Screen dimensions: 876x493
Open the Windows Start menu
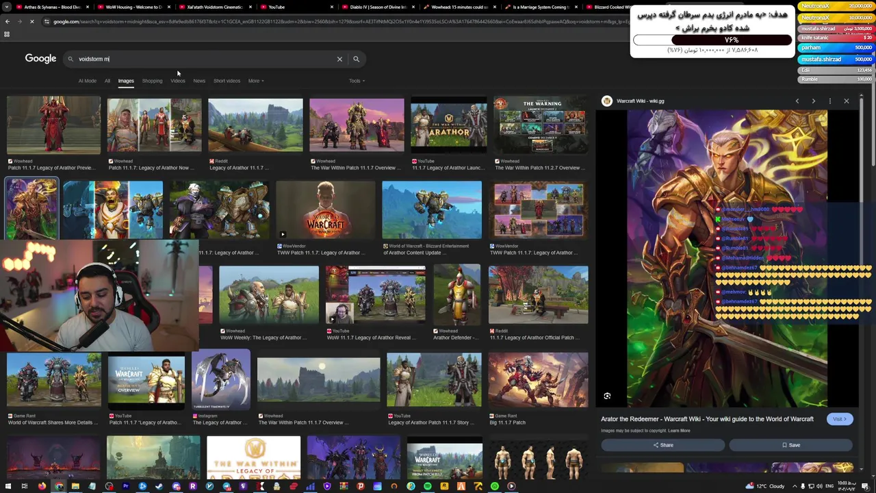[x=8, y=486]
